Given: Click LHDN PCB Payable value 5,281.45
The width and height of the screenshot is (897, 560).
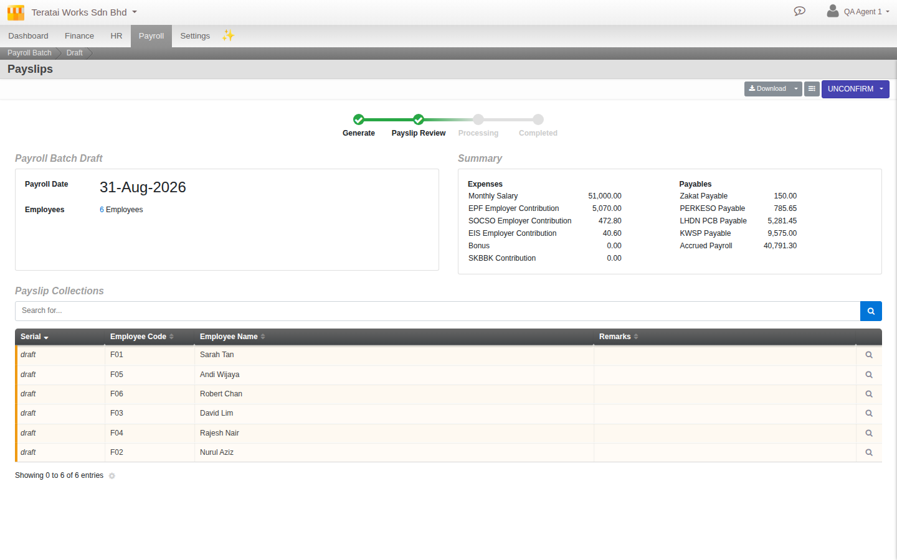Looking at the screenshot, I should pos(782,221).
